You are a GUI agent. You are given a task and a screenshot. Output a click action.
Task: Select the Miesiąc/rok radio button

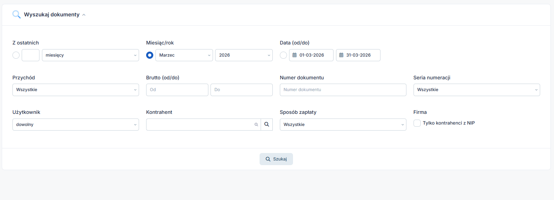tap(150, 55)
